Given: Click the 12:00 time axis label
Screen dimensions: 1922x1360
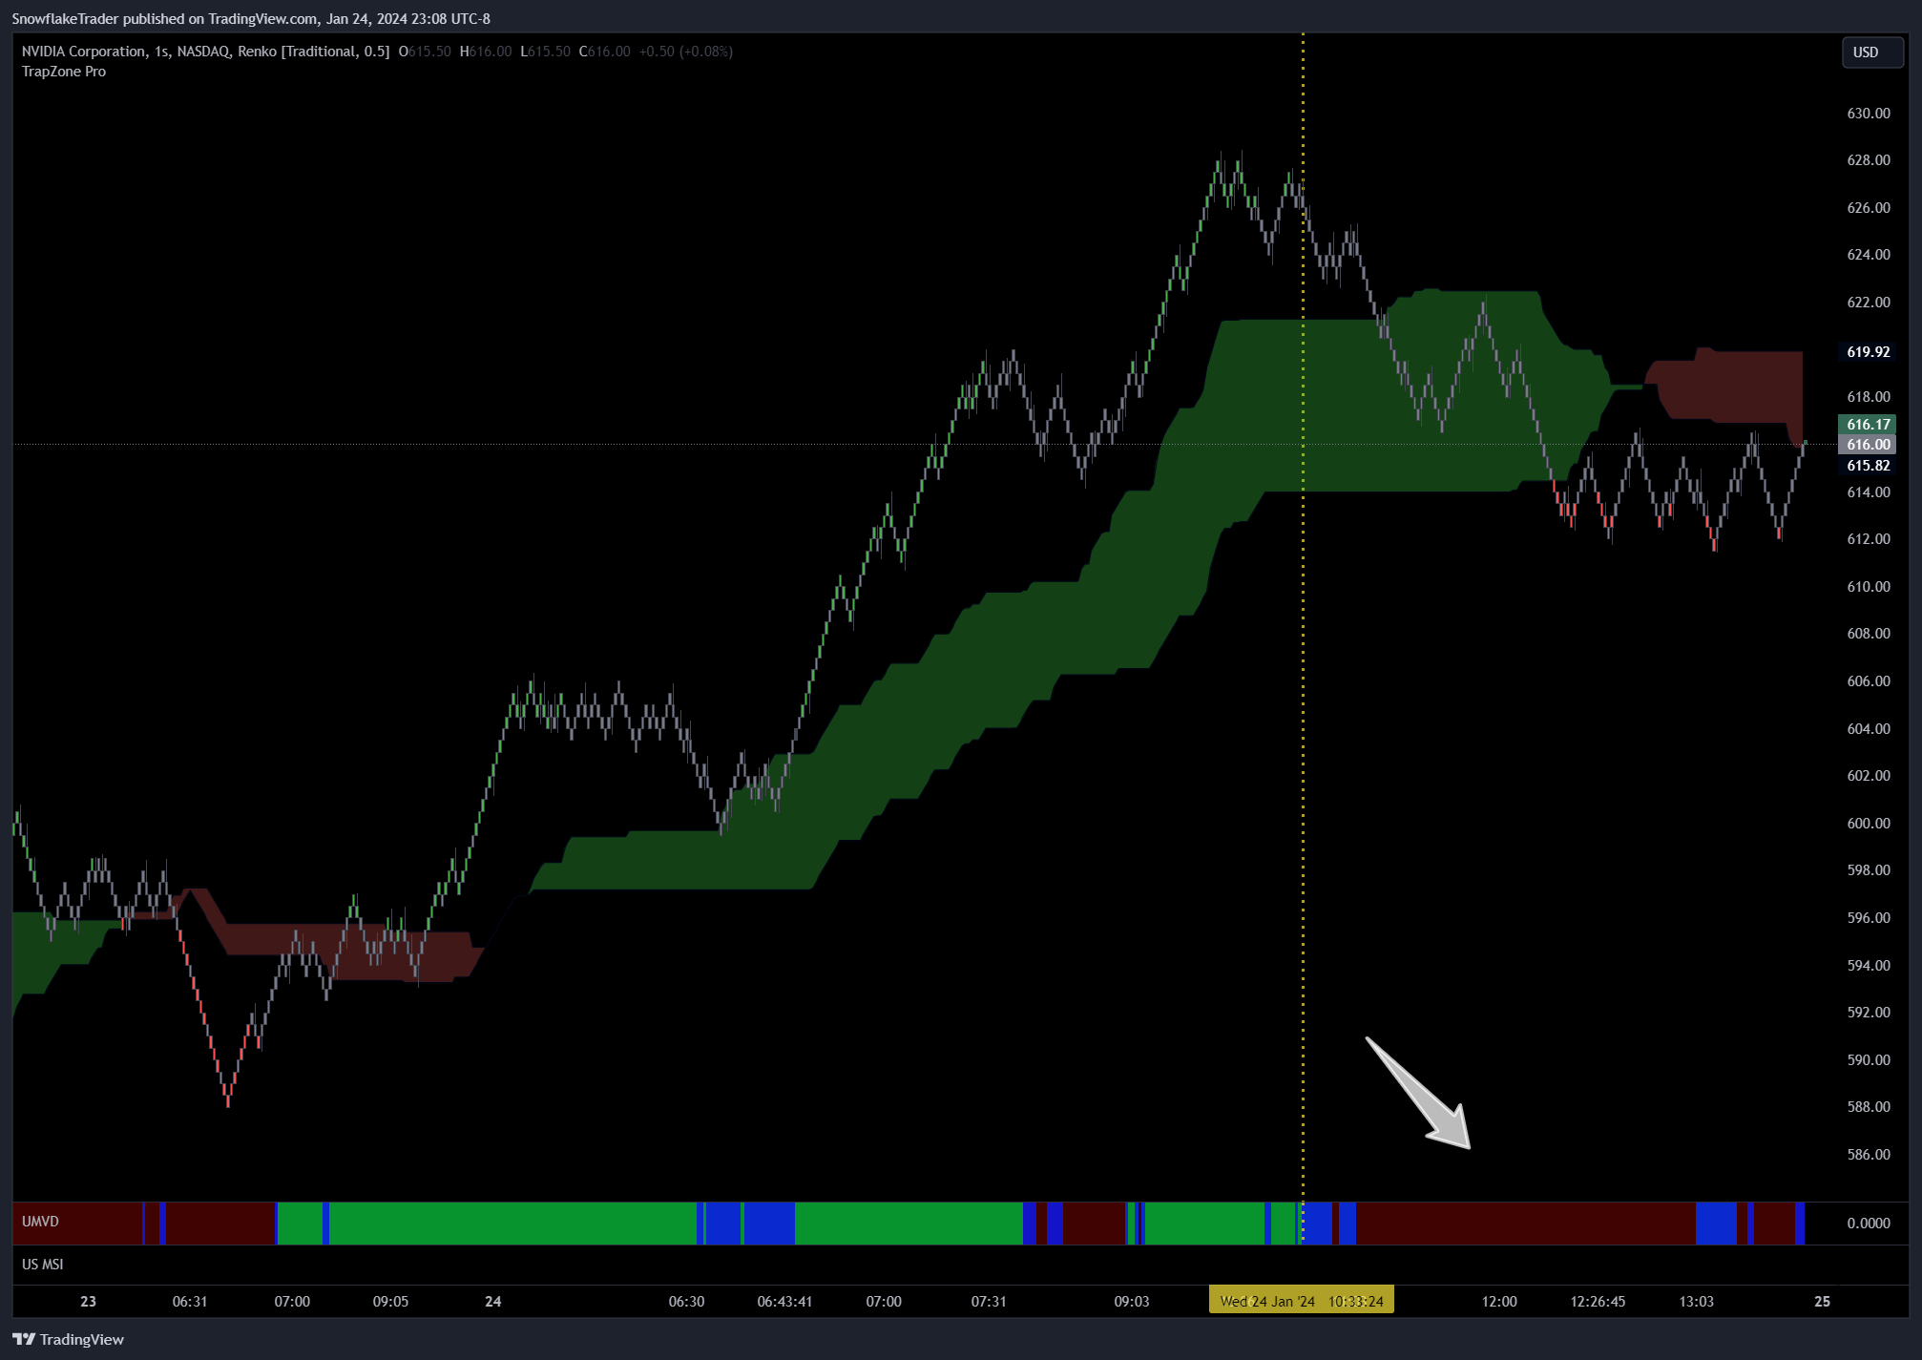Looking at the screenshot, I should [1499, 1302].
